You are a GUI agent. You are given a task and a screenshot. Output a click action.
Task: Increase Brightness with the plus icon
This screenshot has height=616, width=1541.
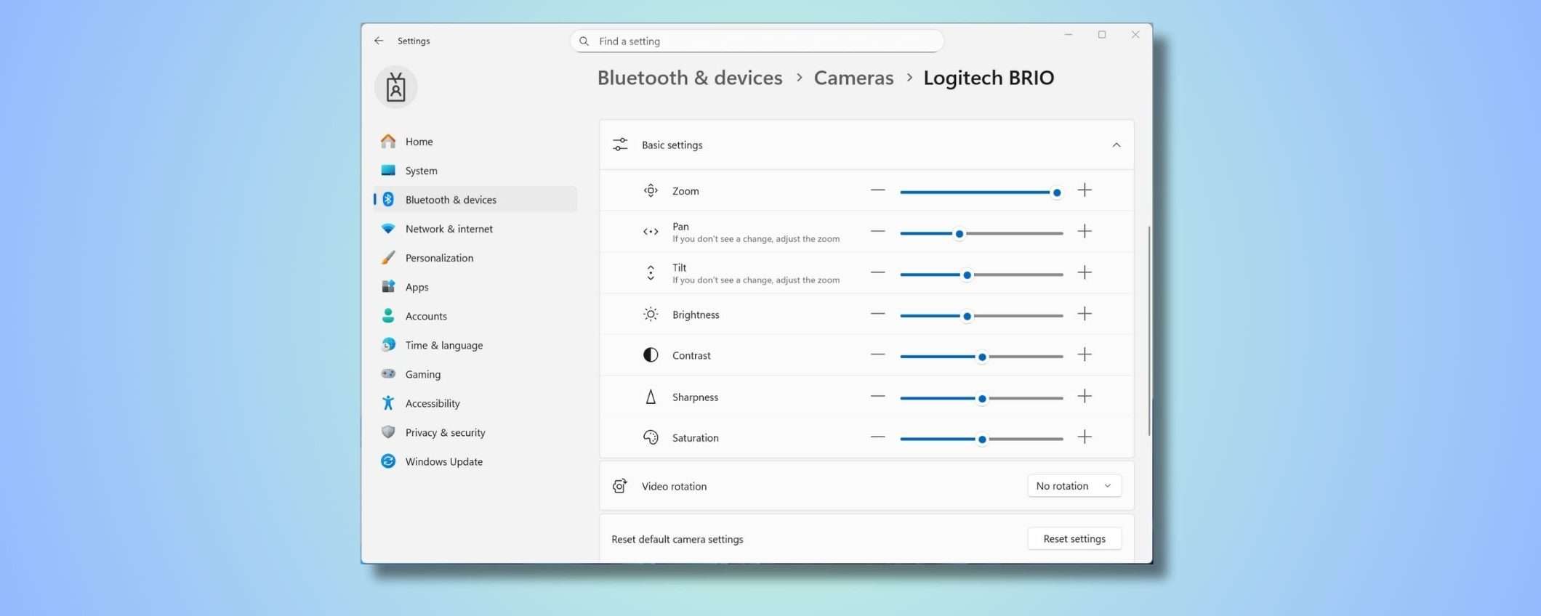(x=1084, y=314)
